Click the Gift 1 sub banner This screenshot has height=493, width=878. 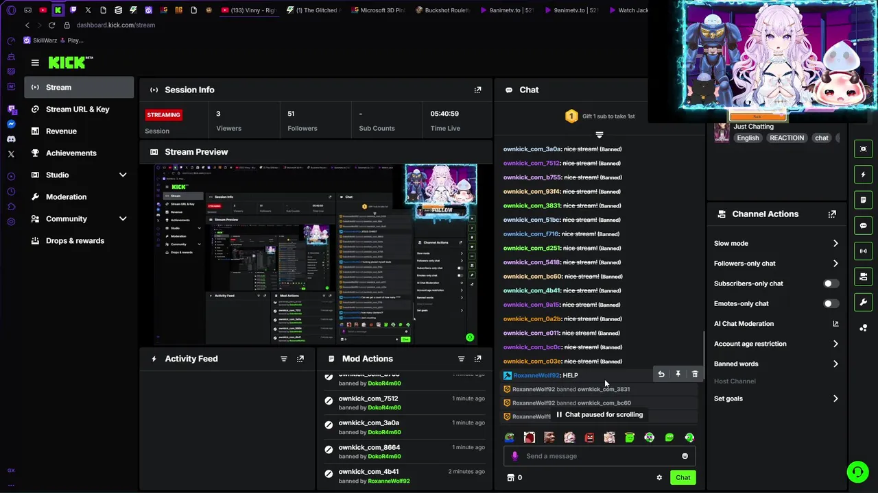pos(600,116)
